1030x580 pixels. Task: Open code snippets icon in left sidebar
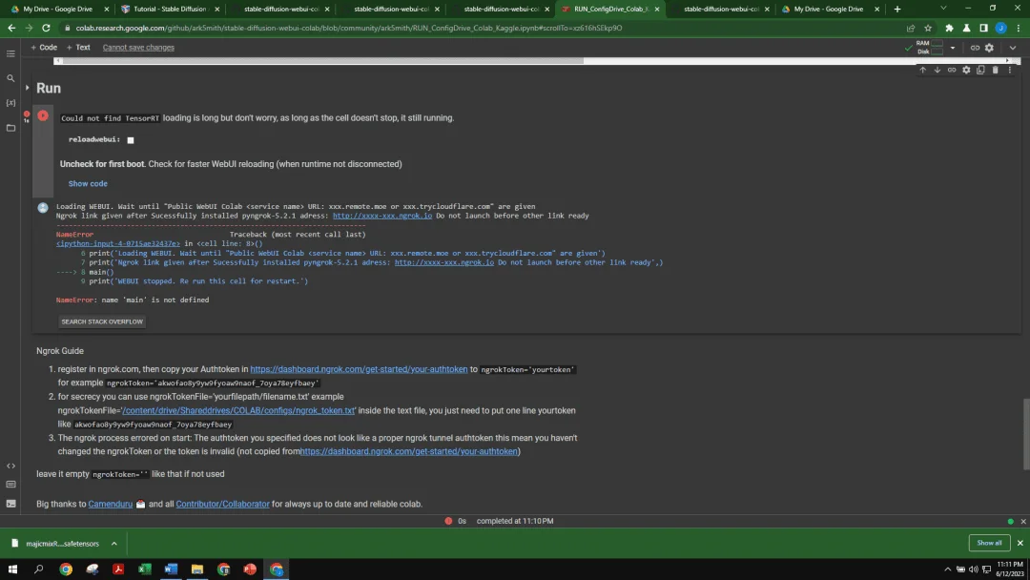10,466
